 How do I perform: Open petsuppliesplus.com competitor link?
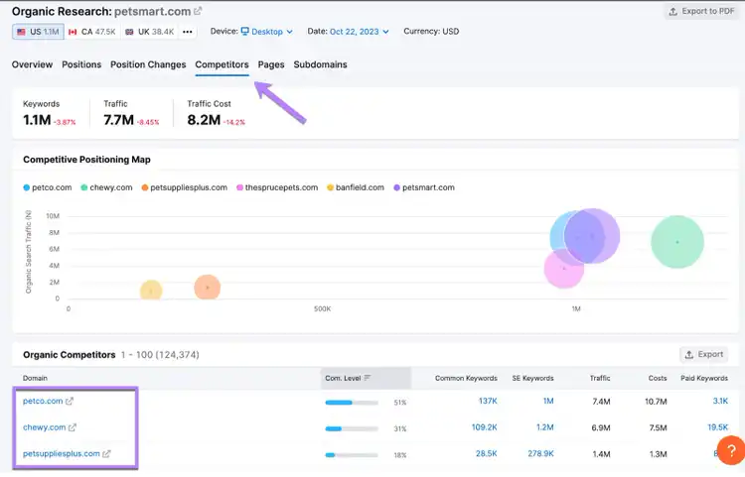(62, 454)
